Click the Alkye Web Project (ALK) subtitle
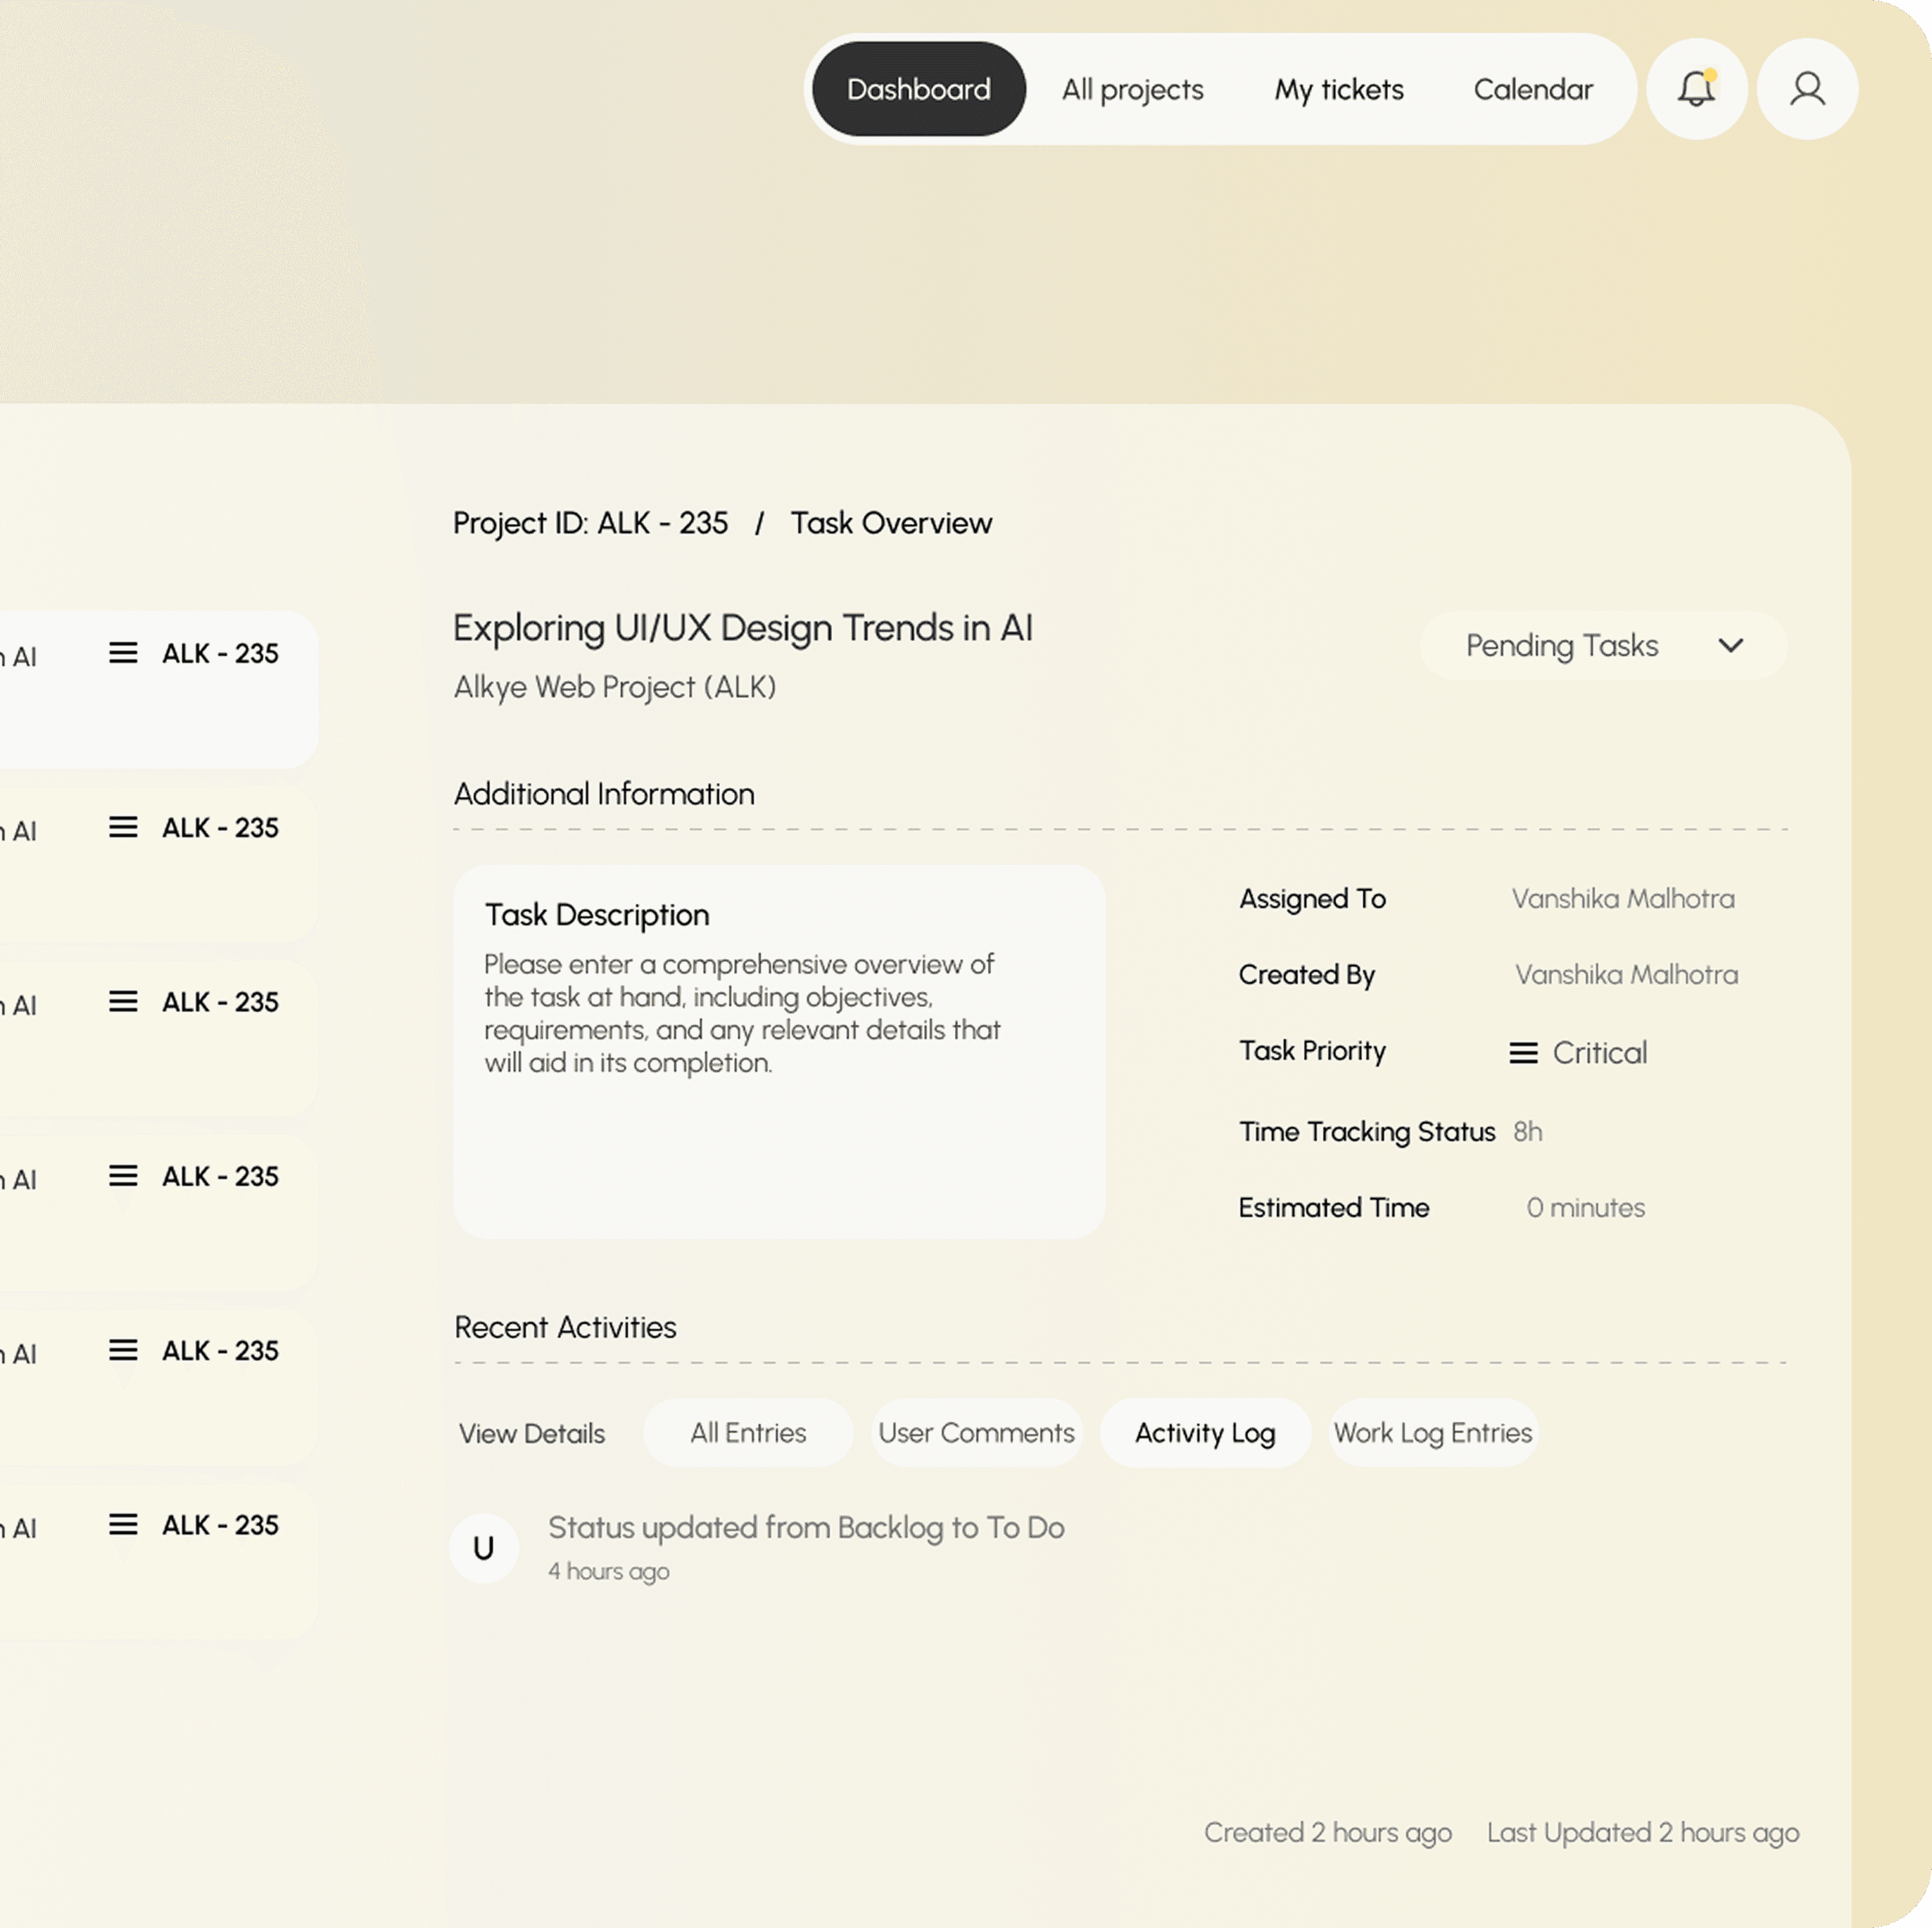 tap(615, 687)
